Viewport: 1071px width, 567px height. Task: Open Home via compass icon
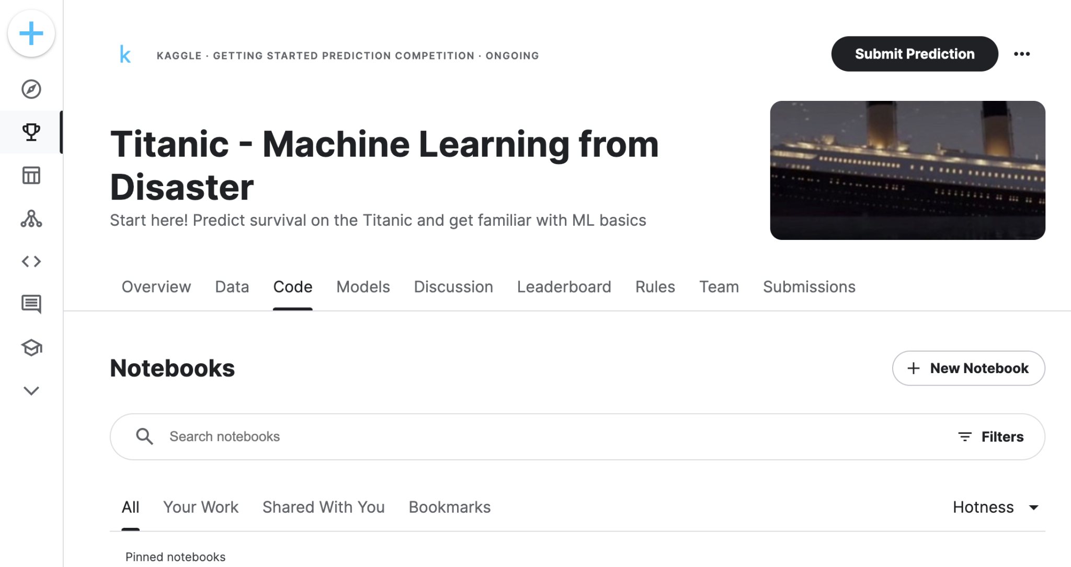31,89
